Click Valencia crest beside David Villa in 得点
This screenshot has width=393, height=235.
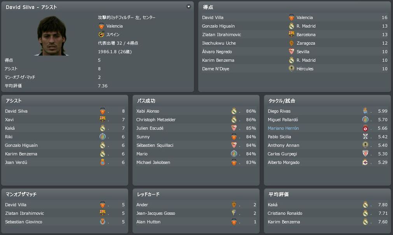point(292,17)
